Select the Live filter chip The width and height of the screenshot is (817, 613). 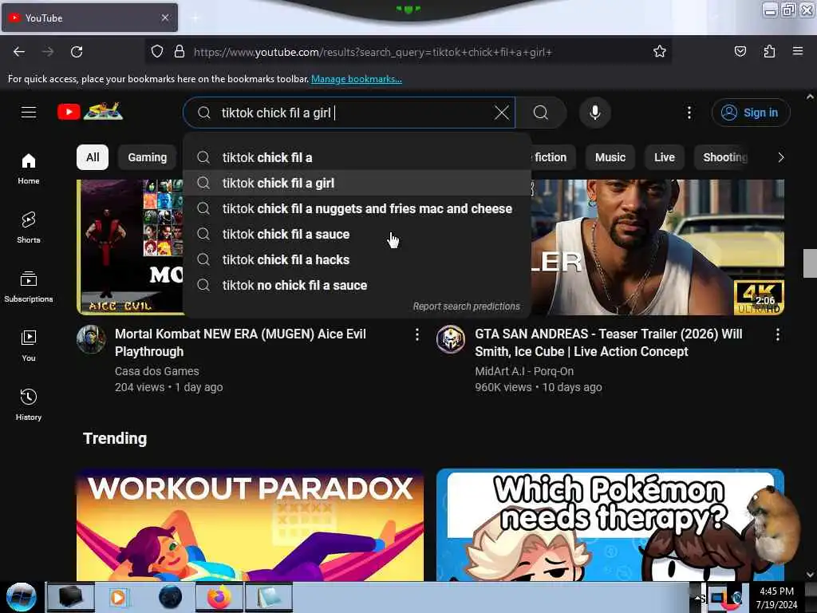(x=665, y=157)
